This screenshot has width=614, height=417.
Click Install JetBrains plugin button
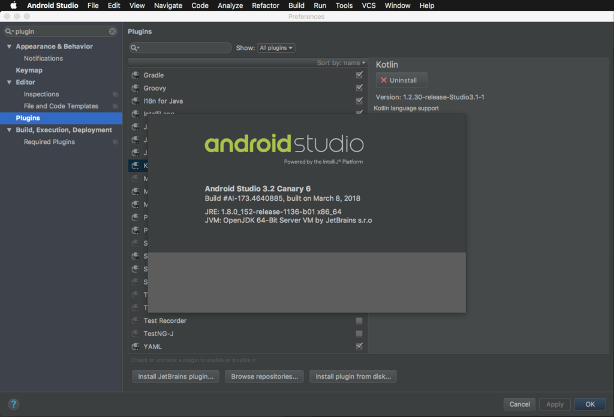click(x=176, y=376)
